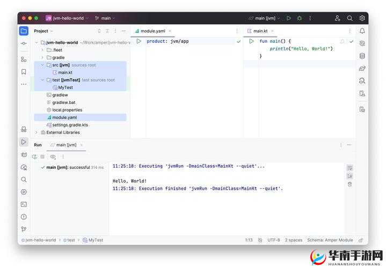Toggle scroll to end in Run console
Viewport: 386px width, 268px height.
click(x=349, y=176)
